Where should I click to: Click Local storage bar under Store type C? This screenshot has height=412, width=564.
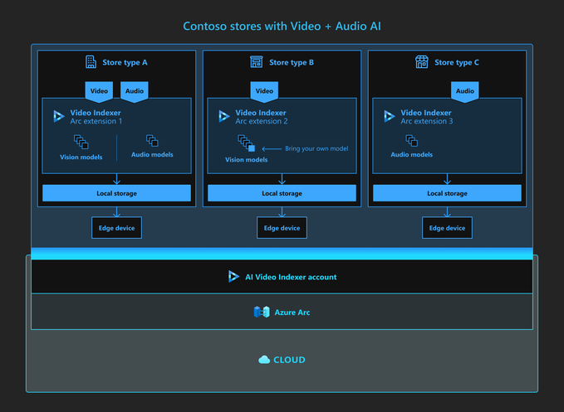pos(447,193)
